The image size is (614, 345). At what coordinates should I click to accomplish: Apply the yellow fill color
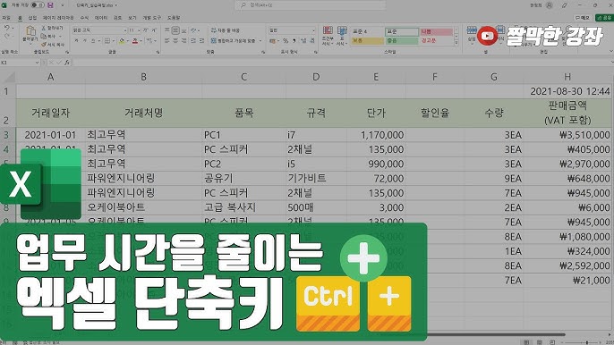[x=122, y=41]
